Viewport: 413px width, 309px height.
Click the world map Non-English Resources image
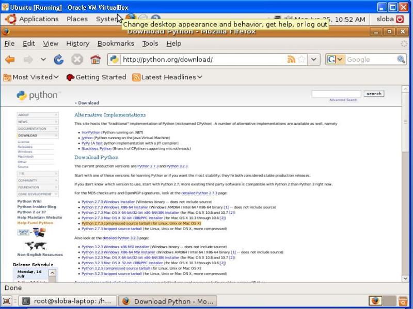36,246
